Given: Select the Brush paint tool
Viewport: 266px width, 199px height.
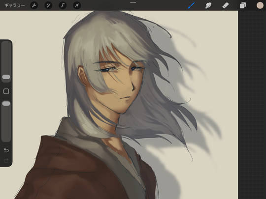Looking at the screenshot, I should coord(191,5).
